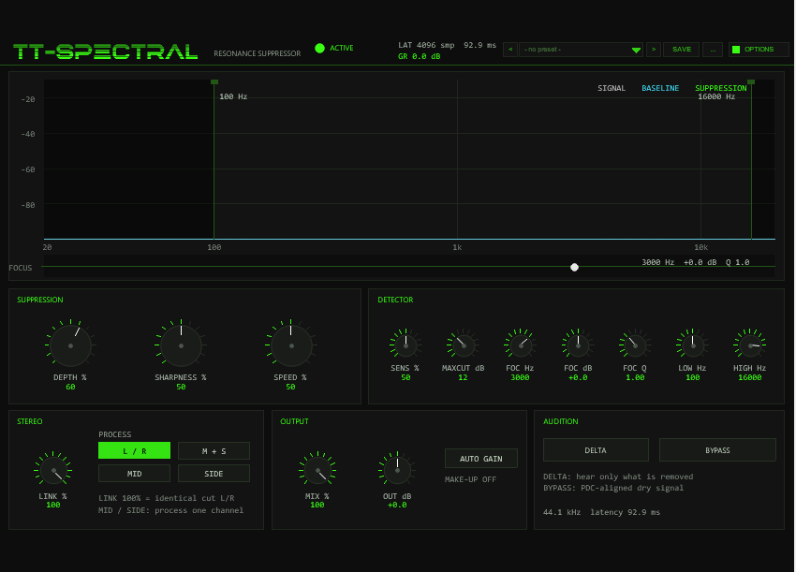Go to next preset arrow
This screenshot has width=796, height=572.
click(x=654, y=50)
